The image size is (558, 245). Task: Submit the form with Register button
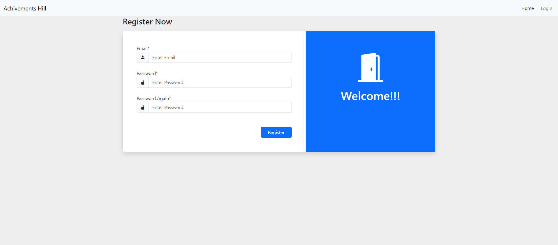click(276, 132)
